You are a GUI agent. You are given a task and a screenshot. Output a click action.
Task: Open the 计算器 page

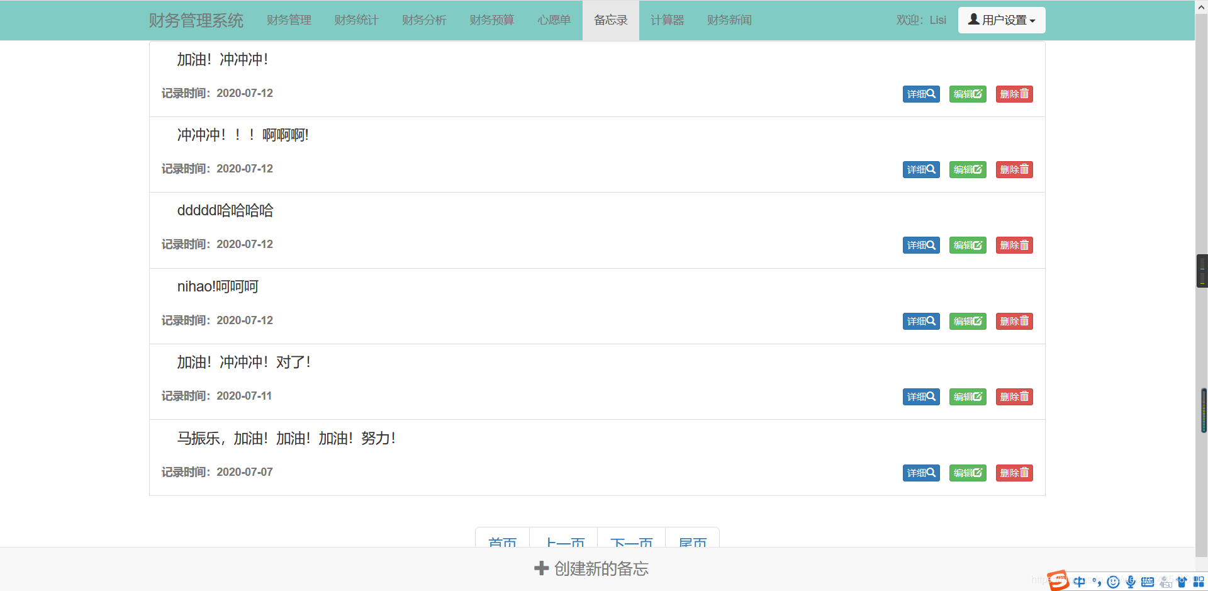point(667,20)
